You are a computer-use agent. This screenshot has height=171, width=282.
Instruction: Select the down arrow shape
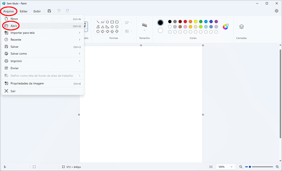(117, 32)
